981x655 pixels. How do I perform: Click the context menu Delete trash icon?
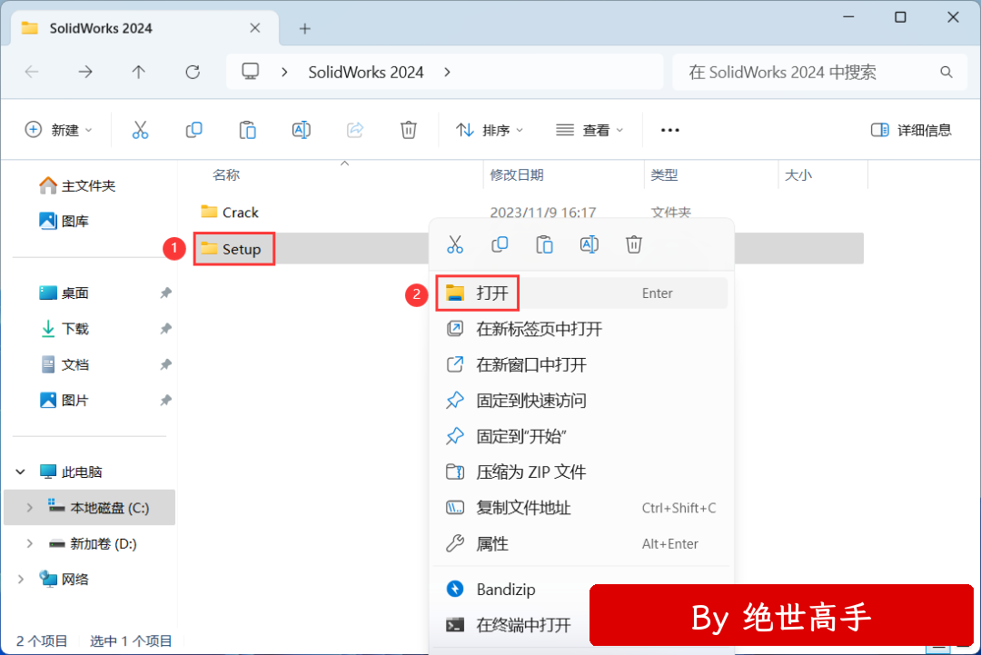coord(634,244)
